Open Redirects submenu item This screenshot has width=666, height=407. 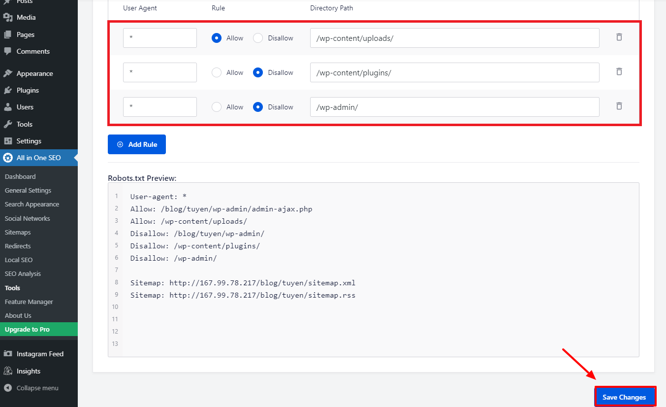click(x=18, y=246)
